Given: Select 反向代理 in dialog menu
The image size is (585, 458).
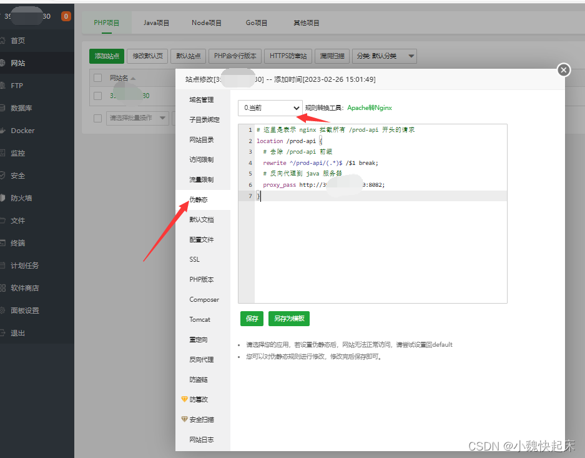Looking at the screenshot, I should 202,359.
